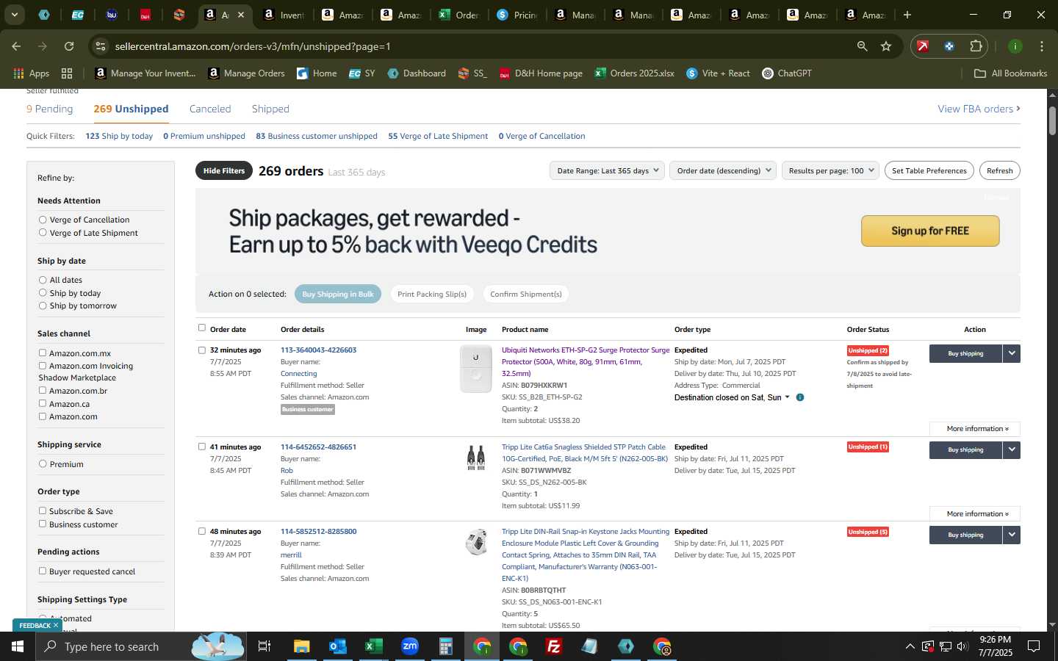1058x661 pixels.
Task: Open Chrome extensions puzzle icon
Action: click(x=976, y=46)
